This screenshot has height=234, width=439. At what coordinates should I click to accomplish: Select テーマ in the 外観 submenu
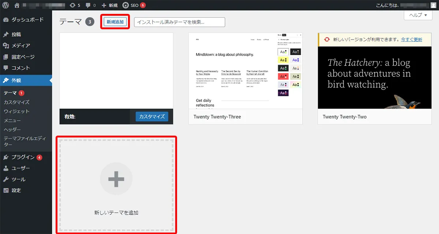pos(12,93)
